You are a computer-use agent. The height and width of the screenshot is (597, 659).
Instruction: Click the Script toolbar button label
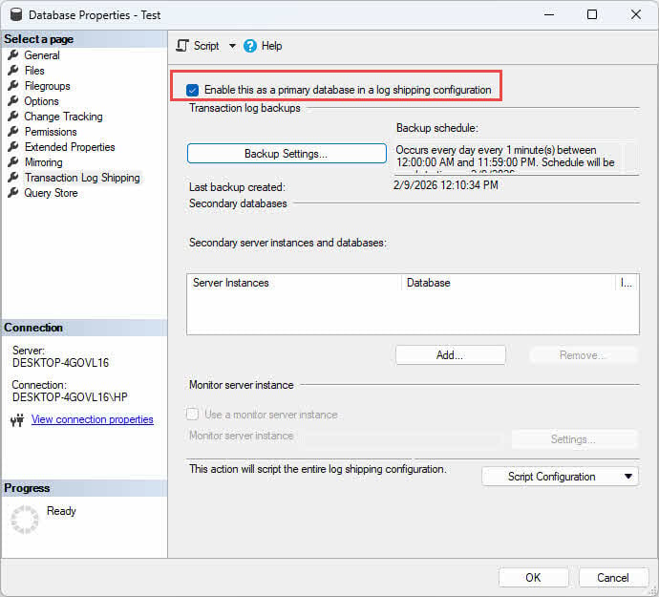[x=206, y=46]
